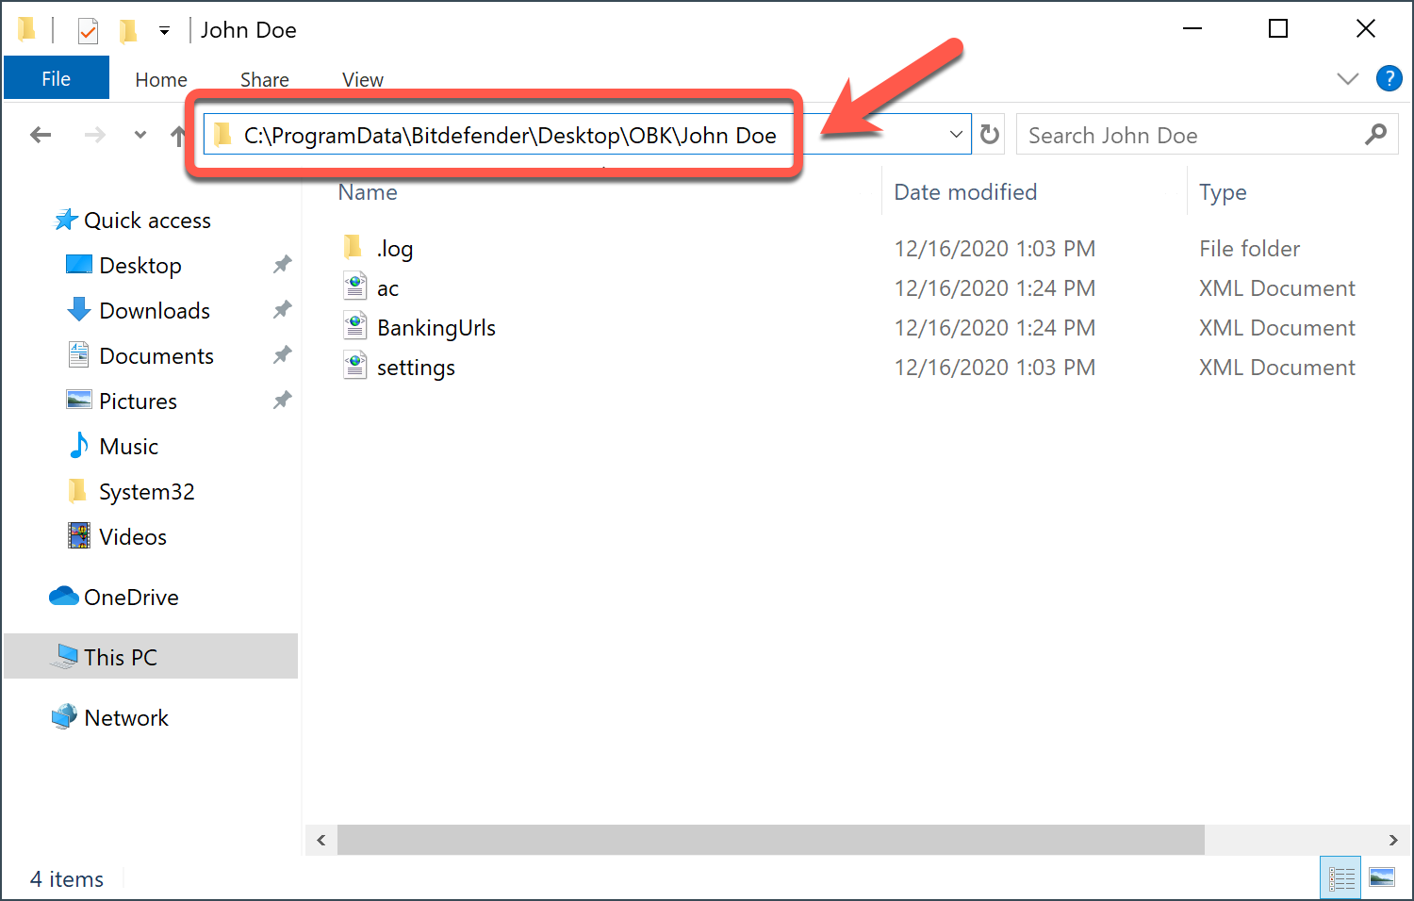Click the pin icon next to Desktop
The image size is (1414, 901).
[x=282, y=265]
